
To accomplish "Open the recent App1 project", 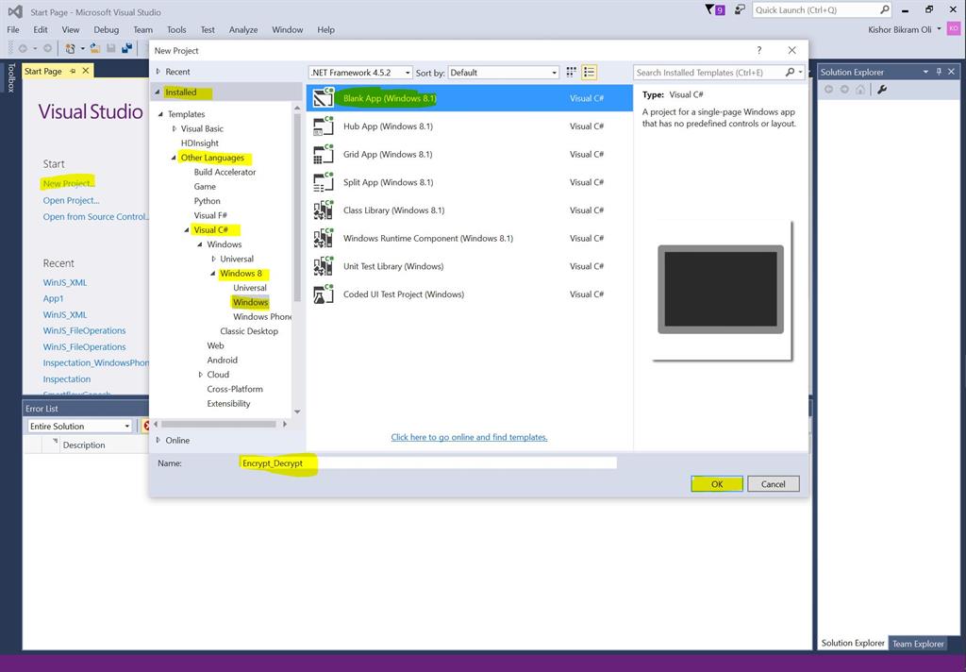I will (53, 298).
